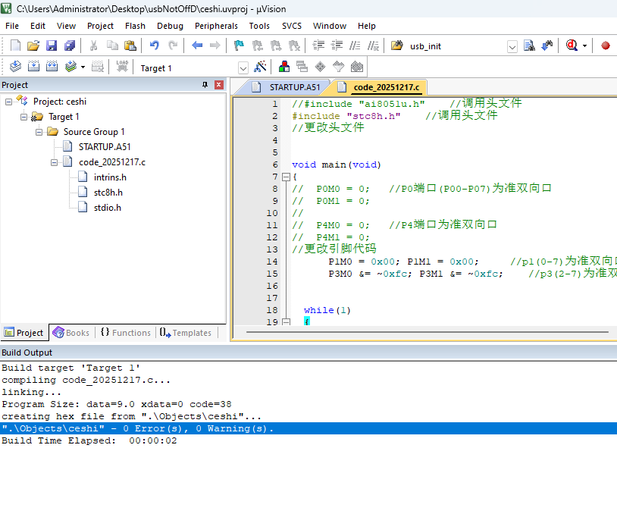Open Manage Project Items colored blocks icon

point(284,67)
